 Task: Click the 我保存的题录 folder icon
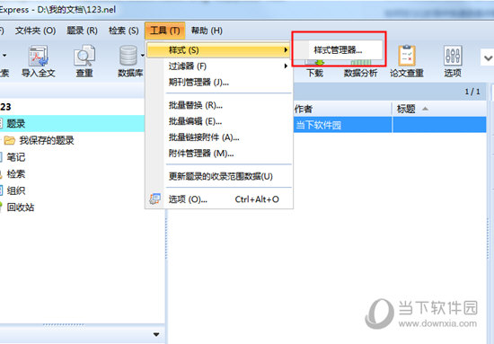point(10,140)
